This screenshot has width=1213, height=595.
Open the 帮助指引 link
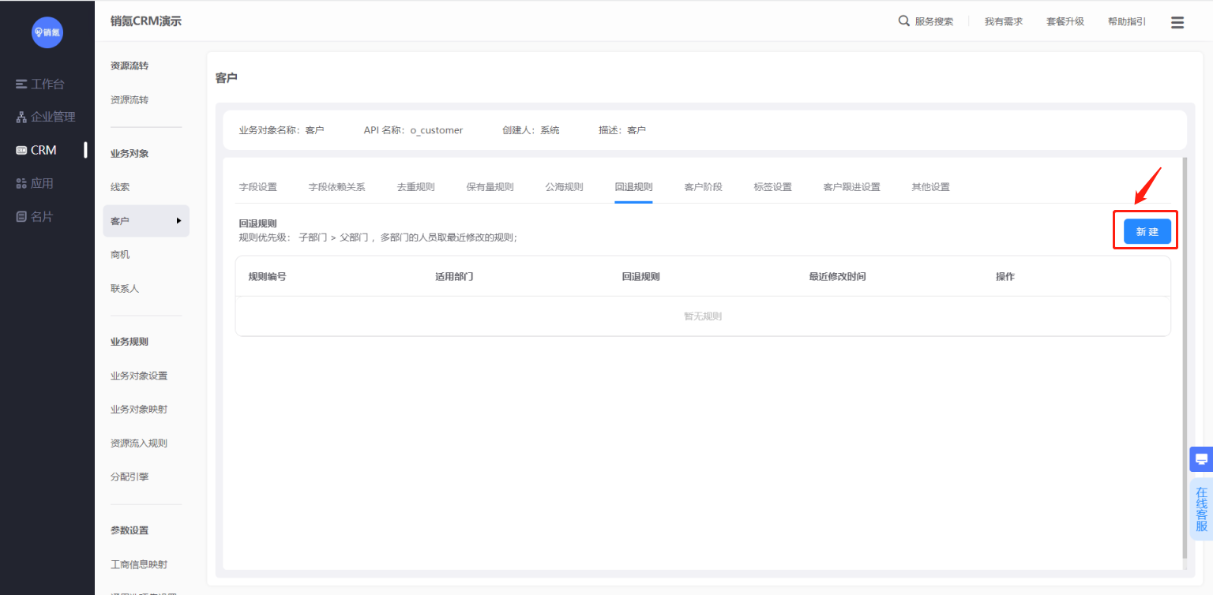[x=1127, y=22]
